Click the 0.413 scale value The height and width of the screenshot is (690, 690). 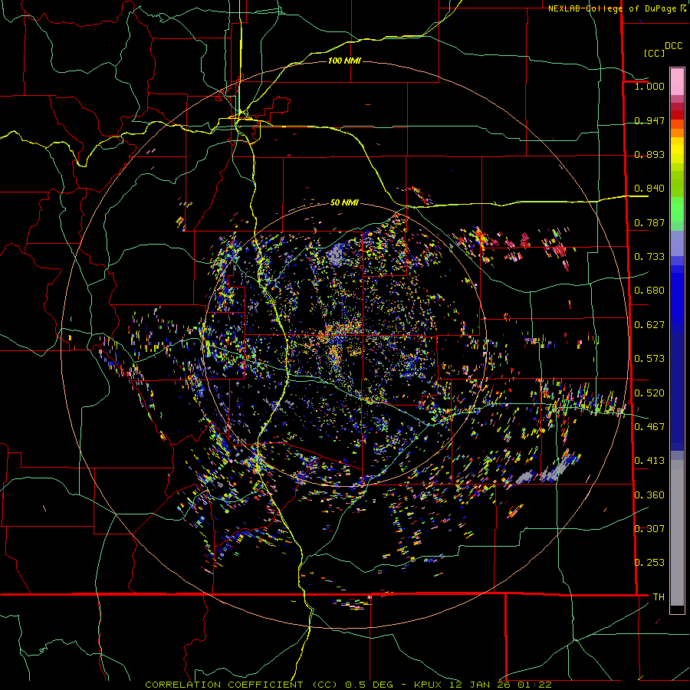[x=649, y=461]
